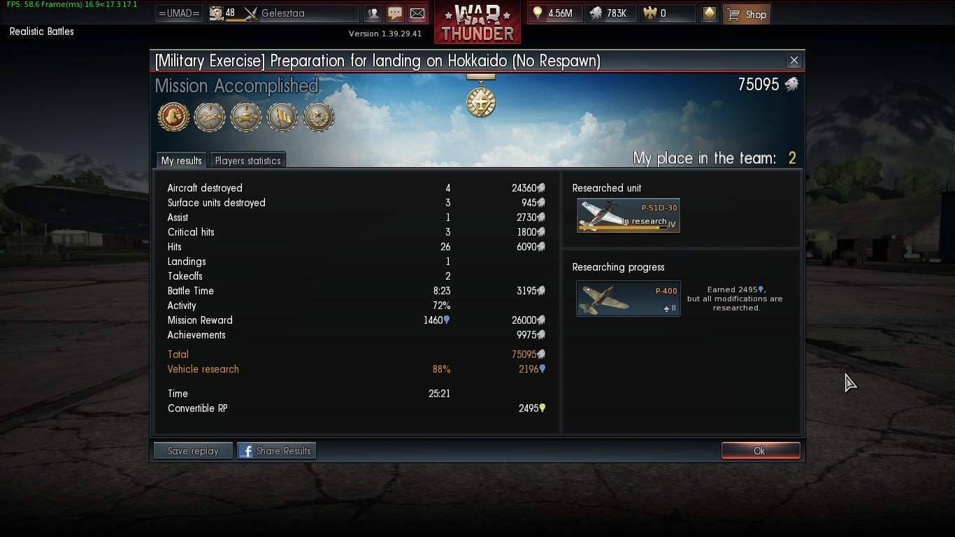Click the 4.56M convertible RP indicator
The height and width of the screenshot is (537, 955).
coord(555,13)
